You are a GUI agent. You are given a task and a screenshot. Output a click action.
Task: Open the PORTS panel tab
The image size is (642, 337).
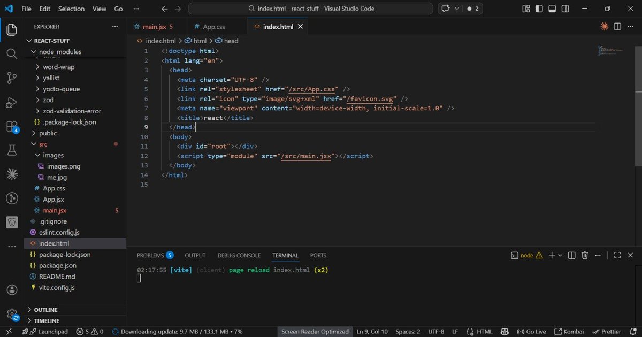[x=318, y=256]
